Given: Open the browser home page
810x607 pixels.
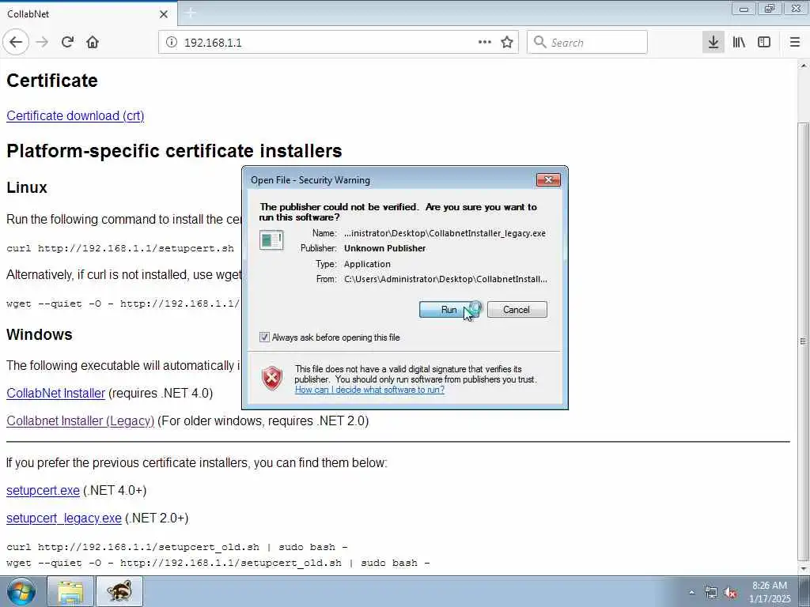Looking at the screenshot, I should (93, 43).
